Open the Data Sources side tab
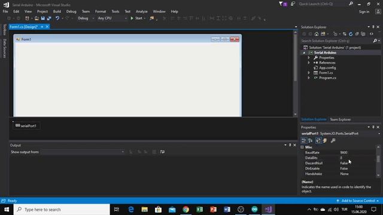The image size is (383, 215). 4,48
